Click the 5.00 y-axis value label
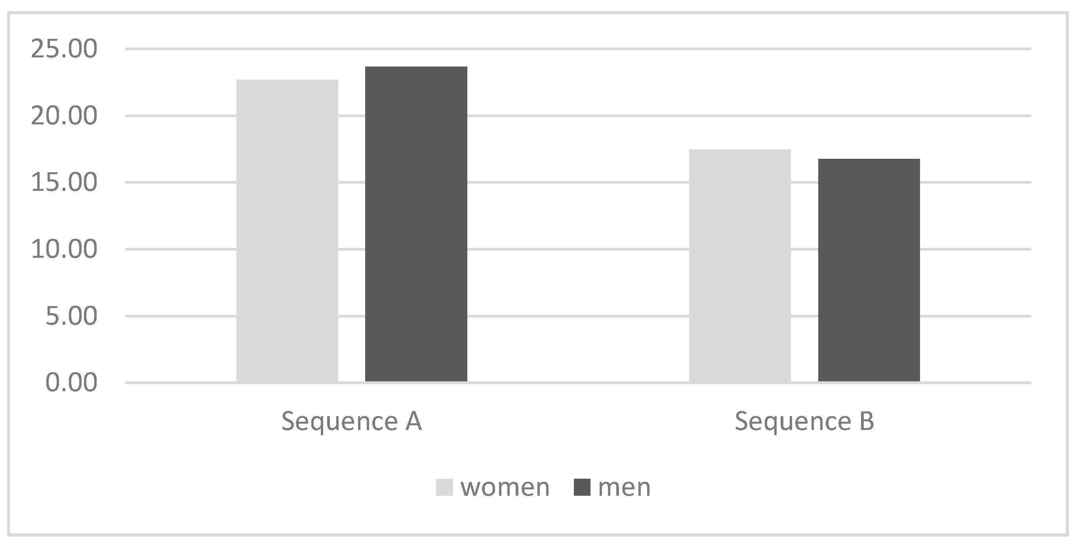This screenshot has height=548, width=1082. pyautogui.click(x=71, y=316)
